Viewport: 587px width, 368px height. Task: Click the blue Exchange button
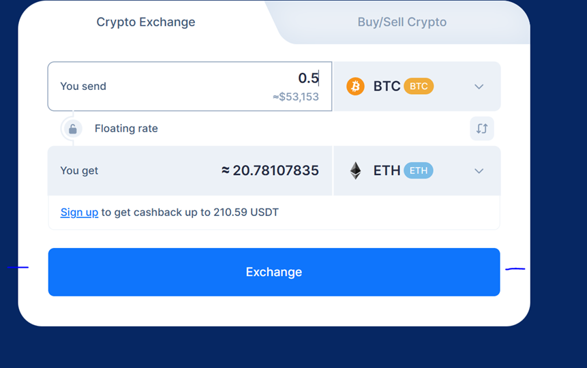[274, 272]
